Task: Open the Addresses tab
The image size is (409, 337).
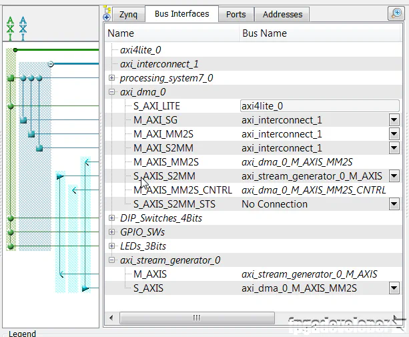Action: [282, 14]
